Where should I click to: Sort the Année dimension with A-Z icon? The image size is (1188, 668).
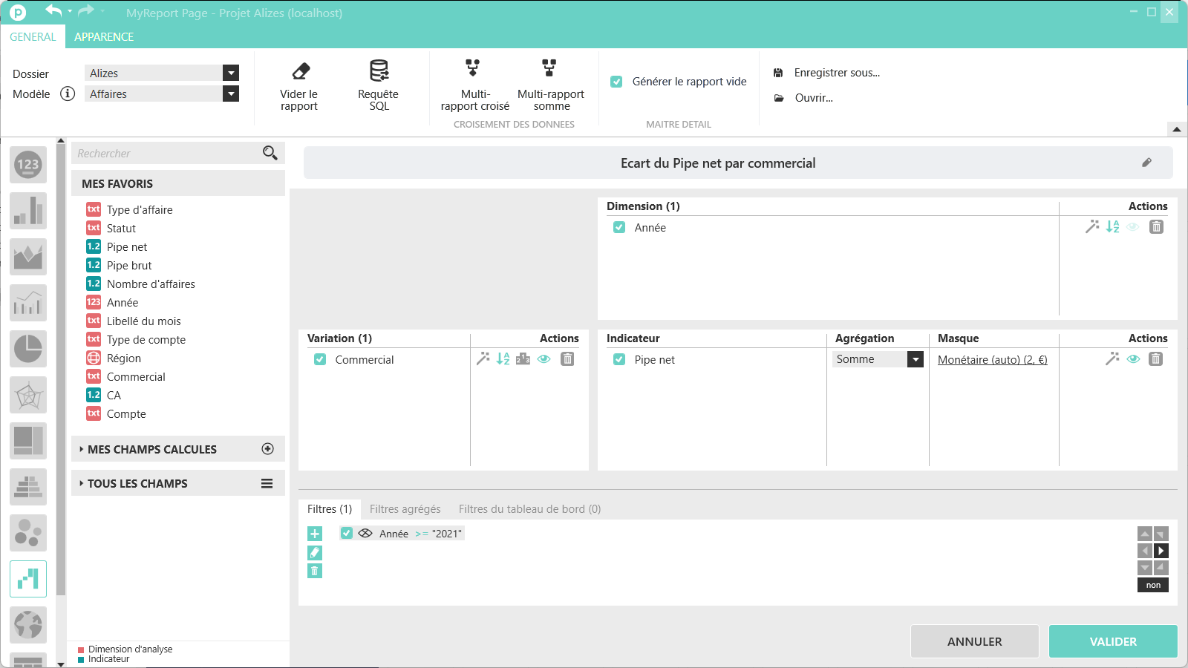click(x=1112, y=227)
